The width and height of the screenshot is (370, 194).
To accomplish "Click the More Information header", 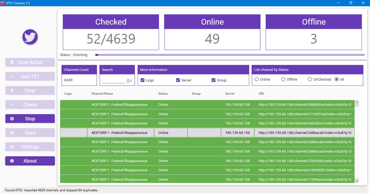I will [193, 70].
